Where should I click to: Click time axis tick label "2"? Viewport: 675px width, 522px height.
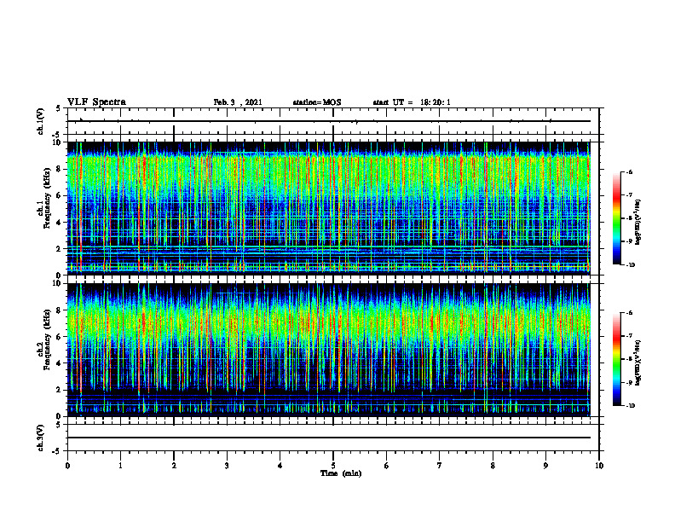pyautogui.click(x=174, y=466)
